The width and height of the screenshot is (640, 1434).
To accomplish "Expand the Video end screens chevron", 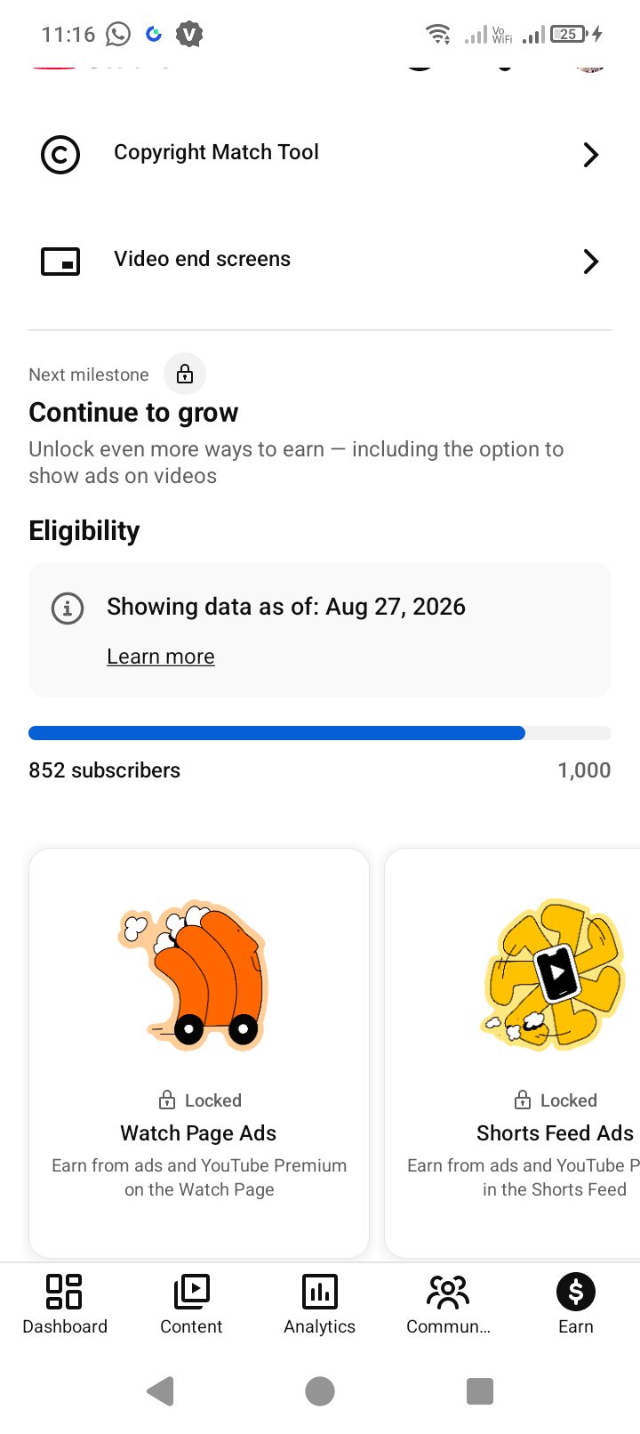I will [591, 262].
